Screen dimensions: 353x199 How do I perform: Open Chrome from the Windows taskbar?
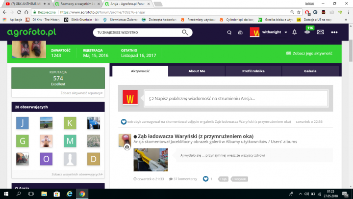[x=82, y=194]
